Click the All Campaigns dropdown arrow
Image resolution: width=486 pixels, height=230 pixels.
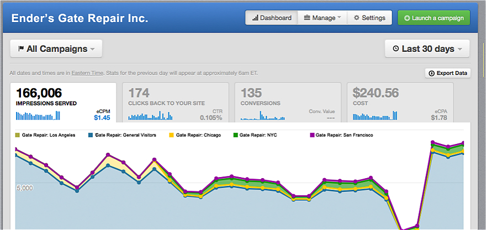(92, 49)
